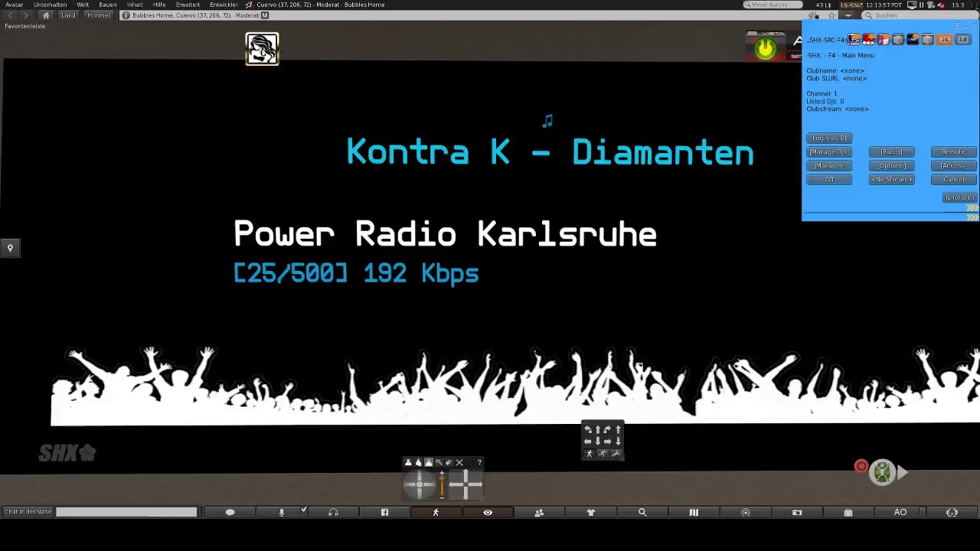980x551 pixels.
Task: Open the Hilfe menu
Action: 159,5
